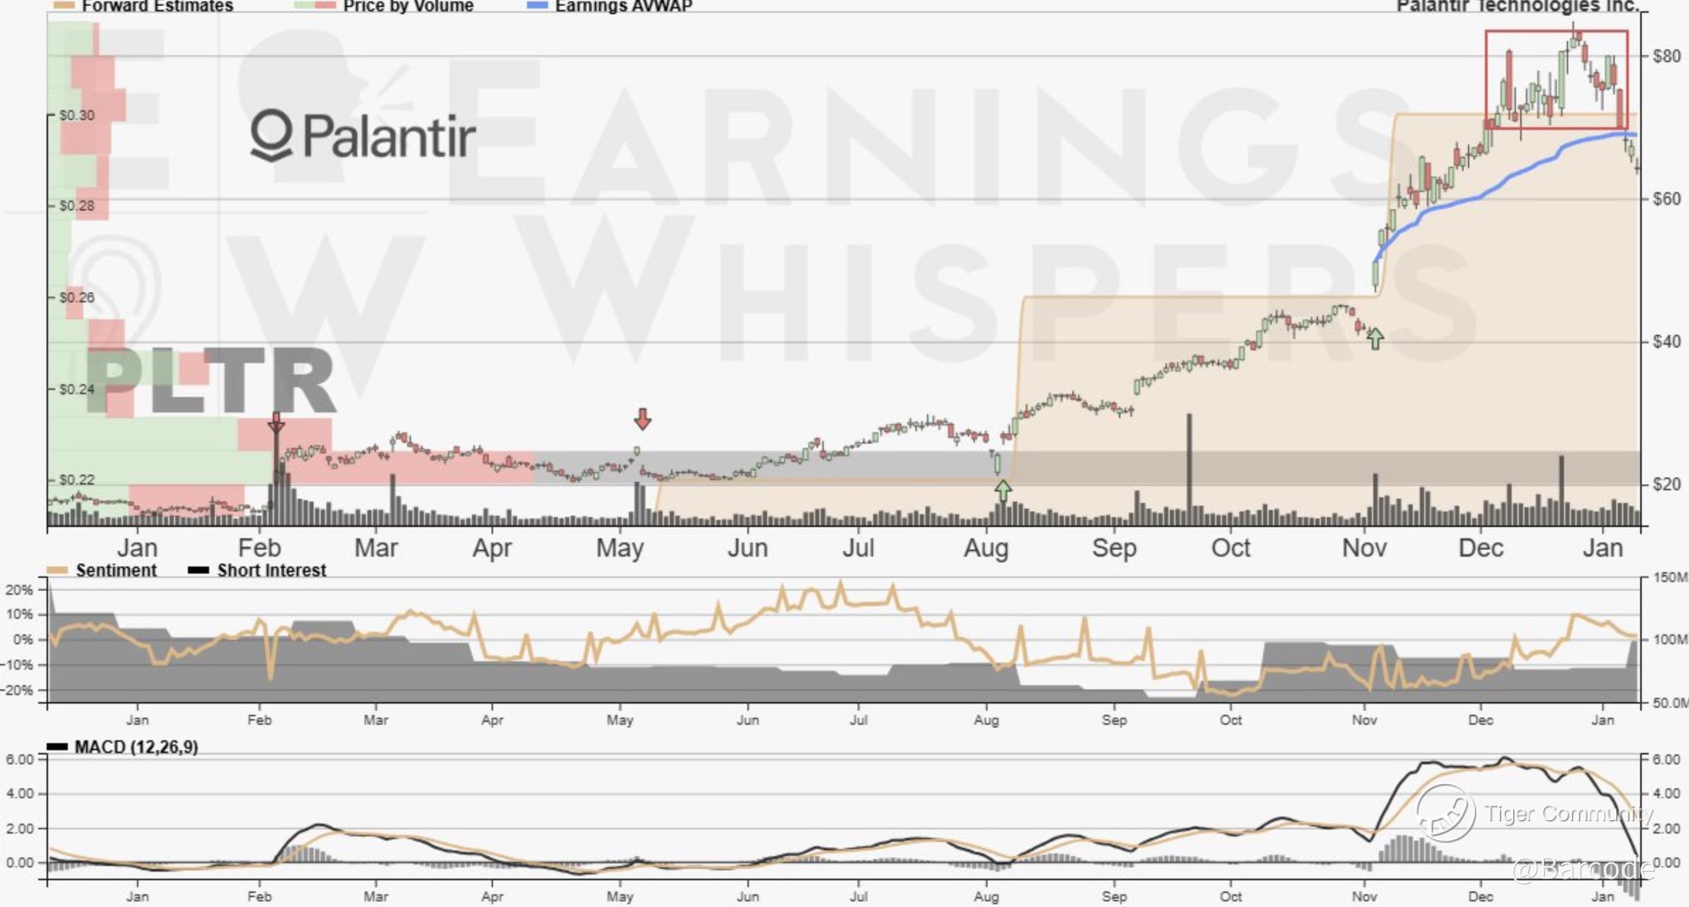This screenshot has width=1689, height=907.
Task: Click the red down arrow above May
Action: pos(642,418)
